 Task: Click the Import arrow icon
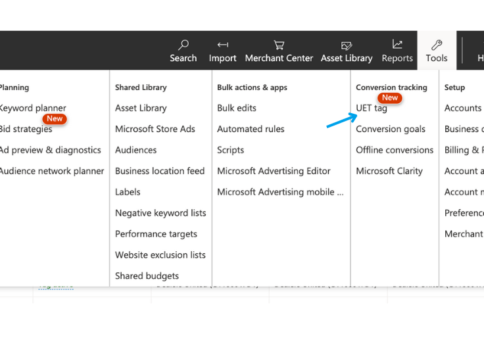[x=222, y=45]
